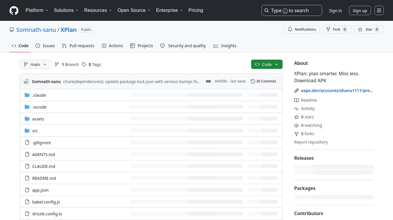
Task: Open the Security and quality tab
Action: click(183, 46)
